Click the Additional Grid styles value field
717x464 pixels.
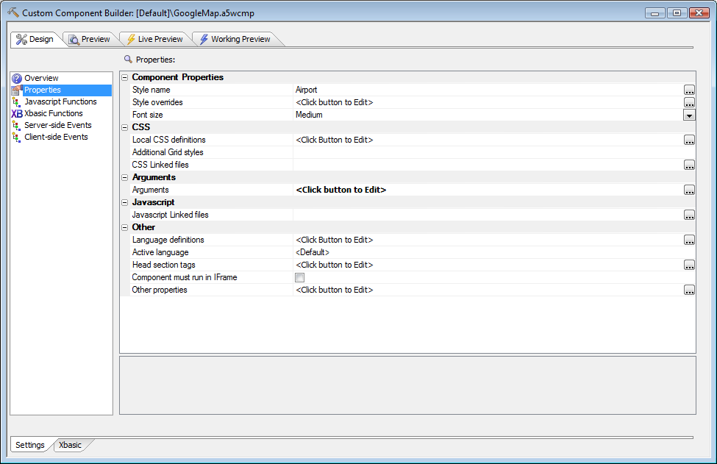pos(494,153)
